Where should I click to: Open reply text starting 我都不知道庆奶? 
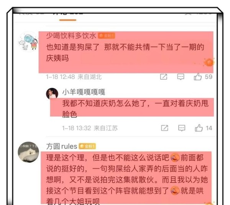135,109
